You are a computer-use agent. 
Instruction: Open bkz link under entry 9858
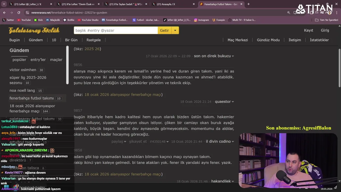(x=123, y=174)
